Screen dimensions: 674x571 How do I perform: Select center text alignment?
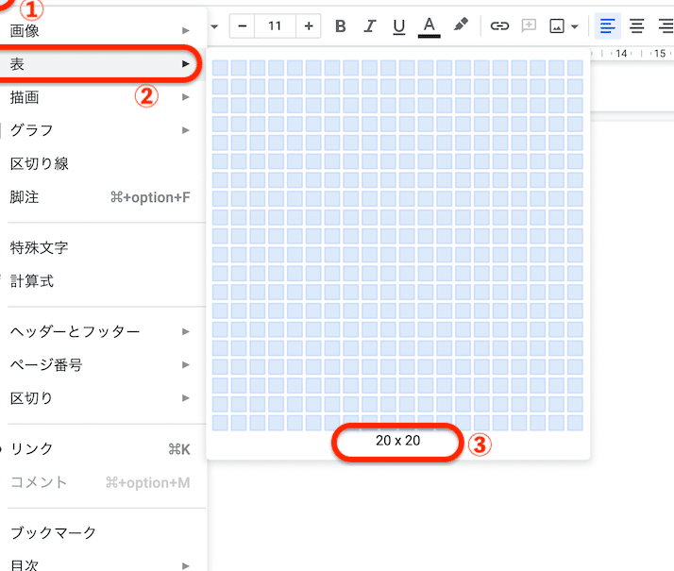click(x=636, y=26)
